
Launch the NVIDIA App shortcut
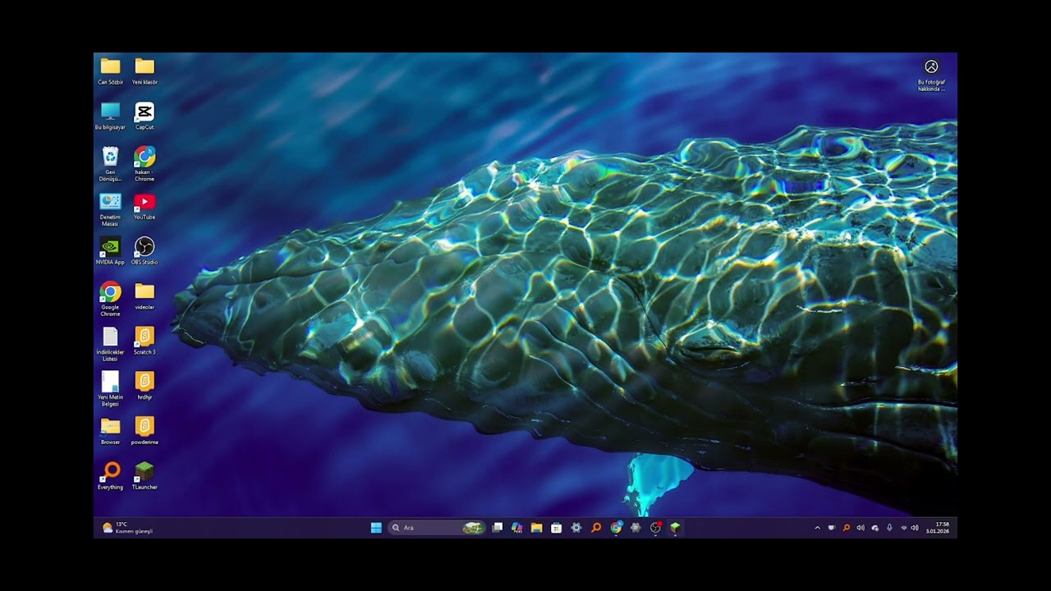click(110, 251)
